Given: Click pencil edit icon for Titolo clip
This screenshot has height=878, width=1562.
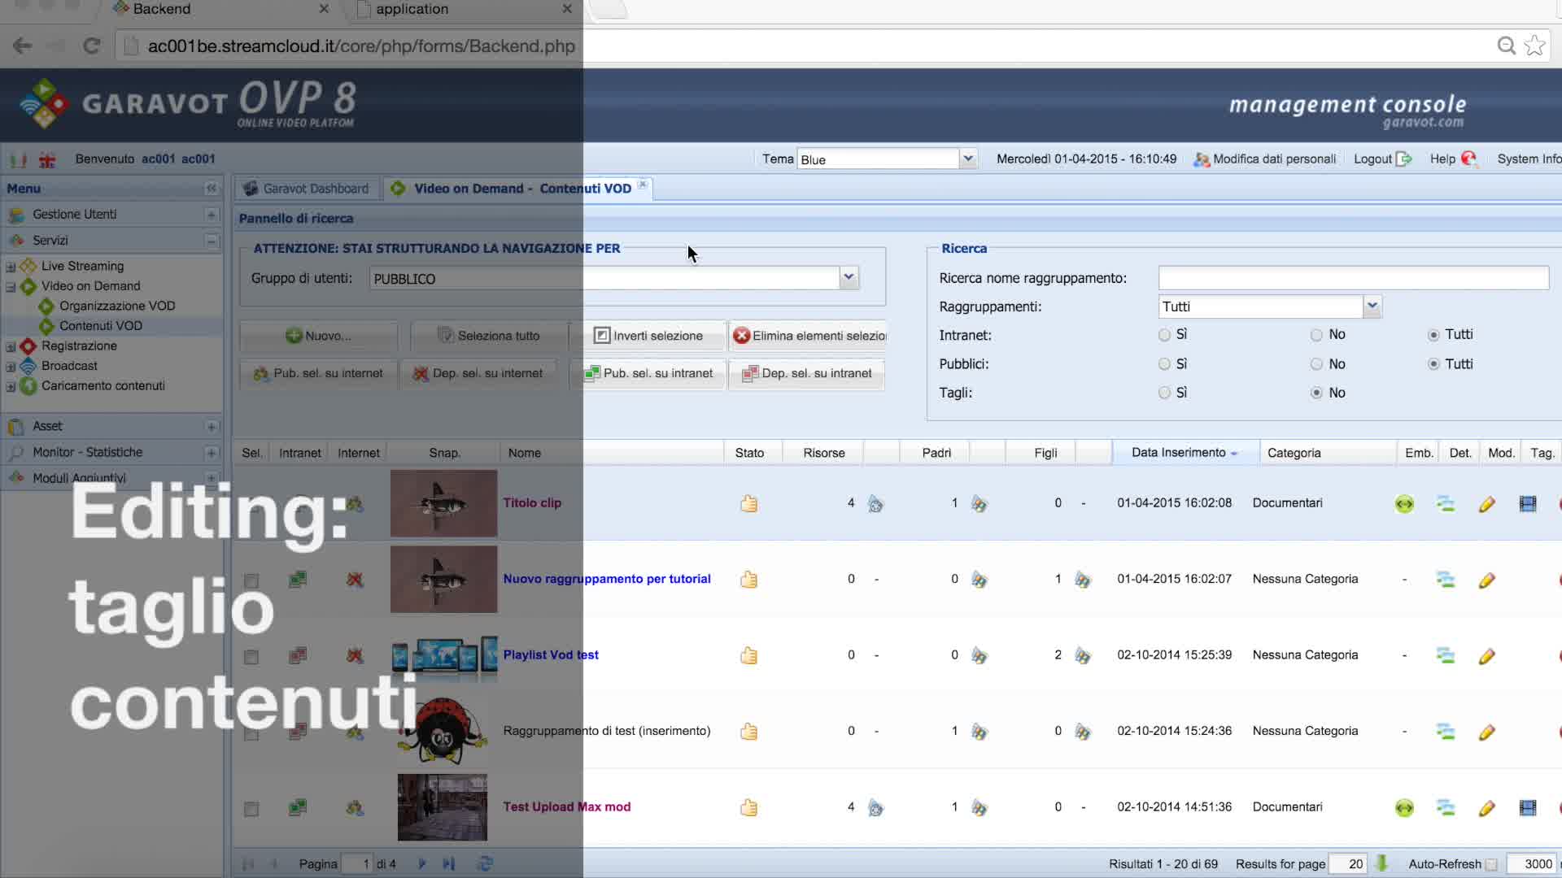Looking at the screenshot, I should (x=1486, y=504).
